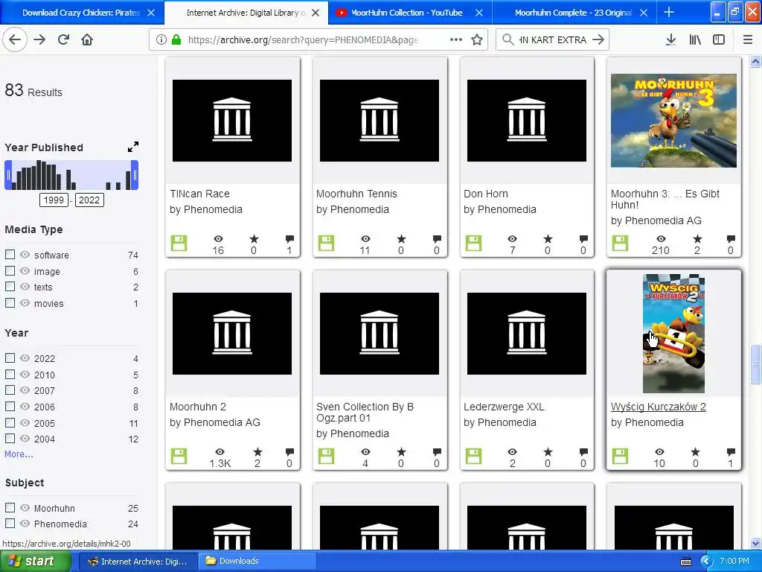Image resolution: width=762 pixels, height=572 pixels.
Task: Show site information for archive.org
Action: click(x=161, y=40)
